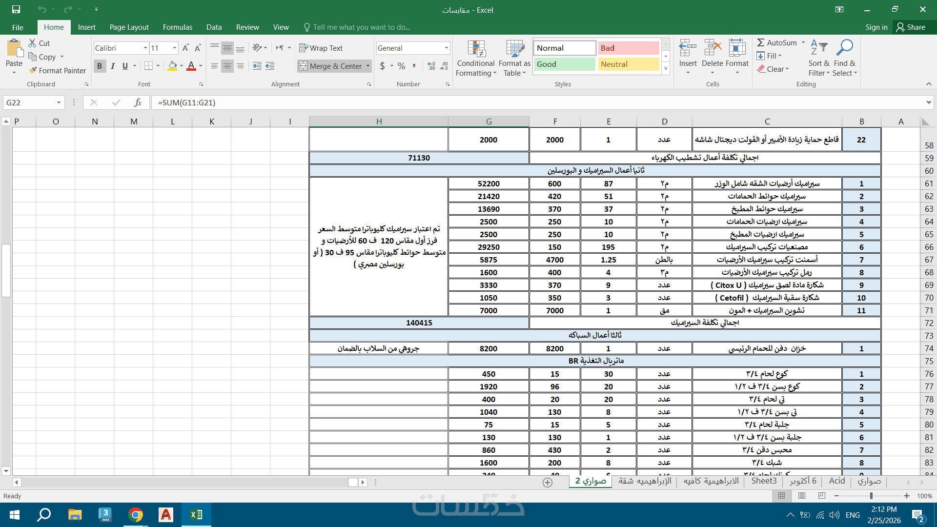Click the Insert Function fx icon
937x527 pixels.
138,102
